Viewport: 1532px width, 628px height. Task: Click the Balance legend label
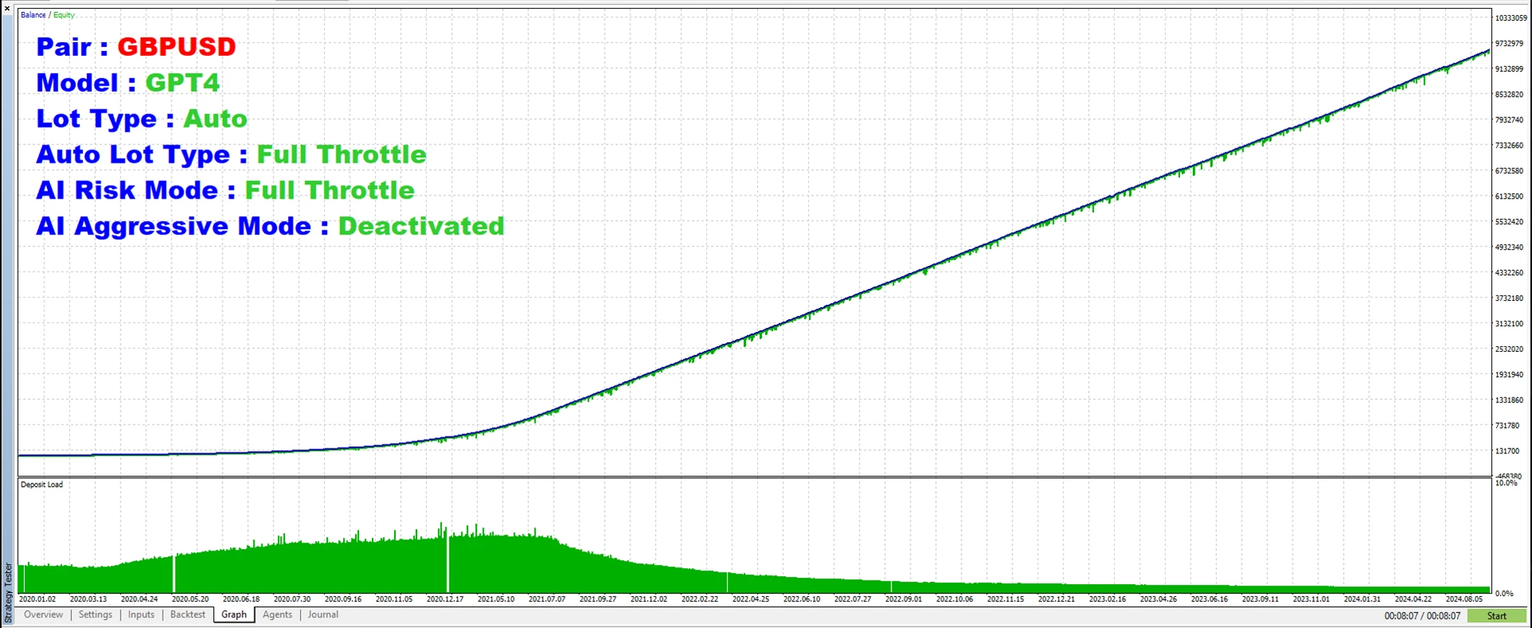(33, 15)
